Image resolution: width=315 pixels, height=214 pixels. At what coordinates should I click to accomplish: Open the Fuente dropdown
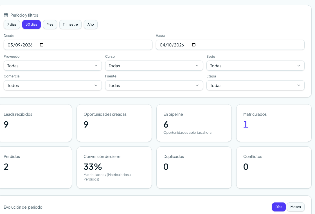pyautogui.click(x=154, y=86)
